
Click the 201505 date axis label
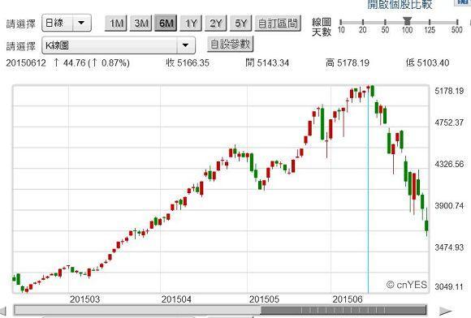click(264, 299)
